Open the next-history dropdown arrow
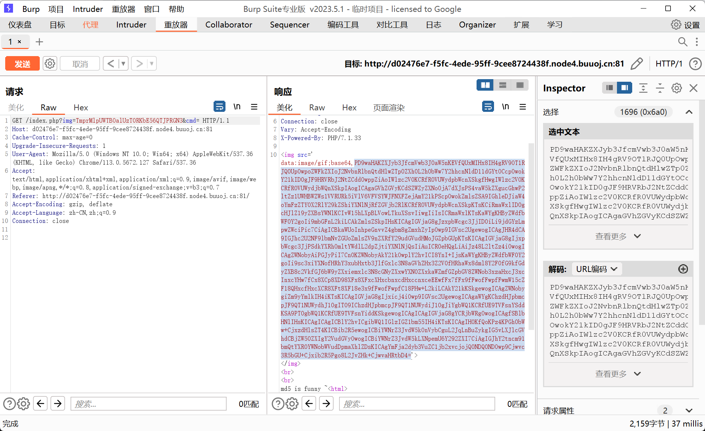 coord(152,64)
